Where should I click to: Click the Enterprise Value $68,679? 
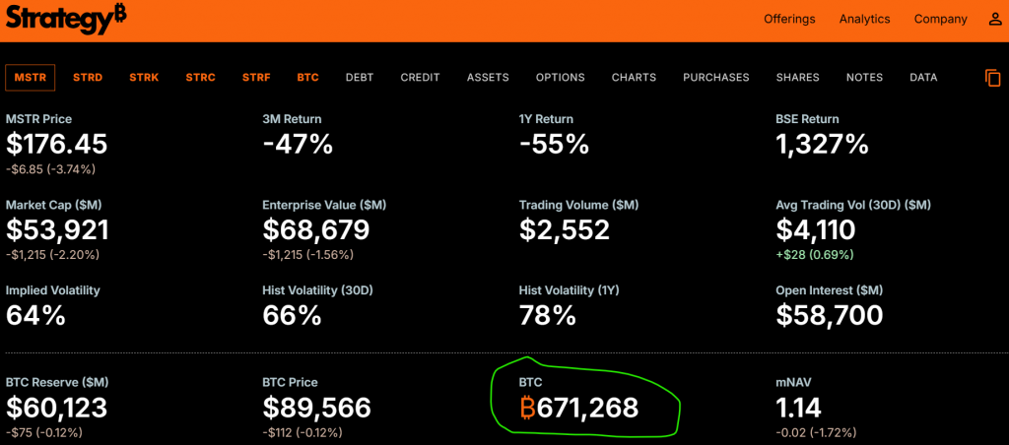click(316, 229)
